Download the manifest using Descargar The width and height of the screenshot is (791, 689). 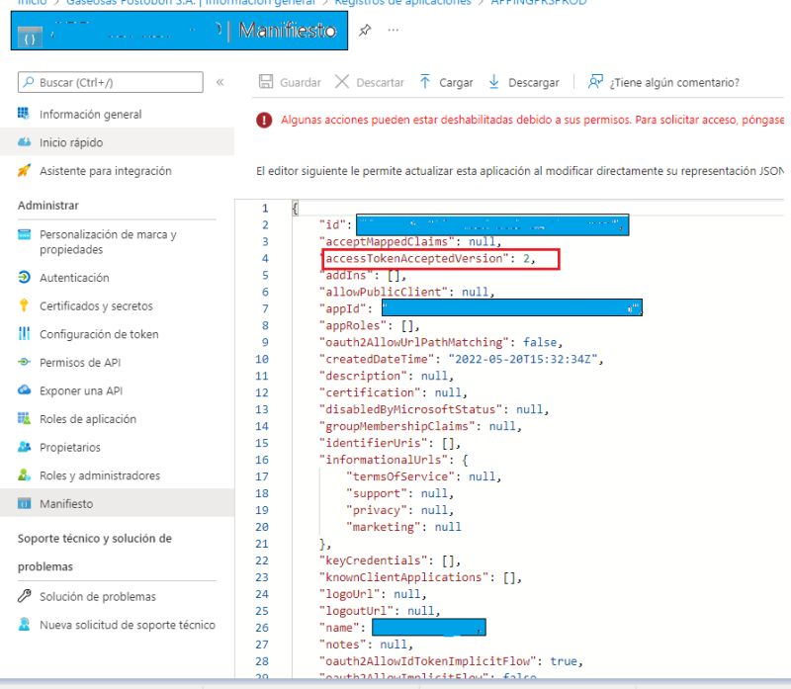coord(536,83)
